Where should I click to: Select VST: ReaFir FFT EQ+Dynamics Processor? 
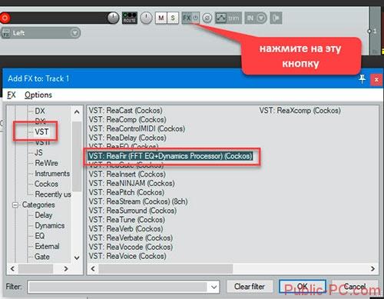[170, 156]
